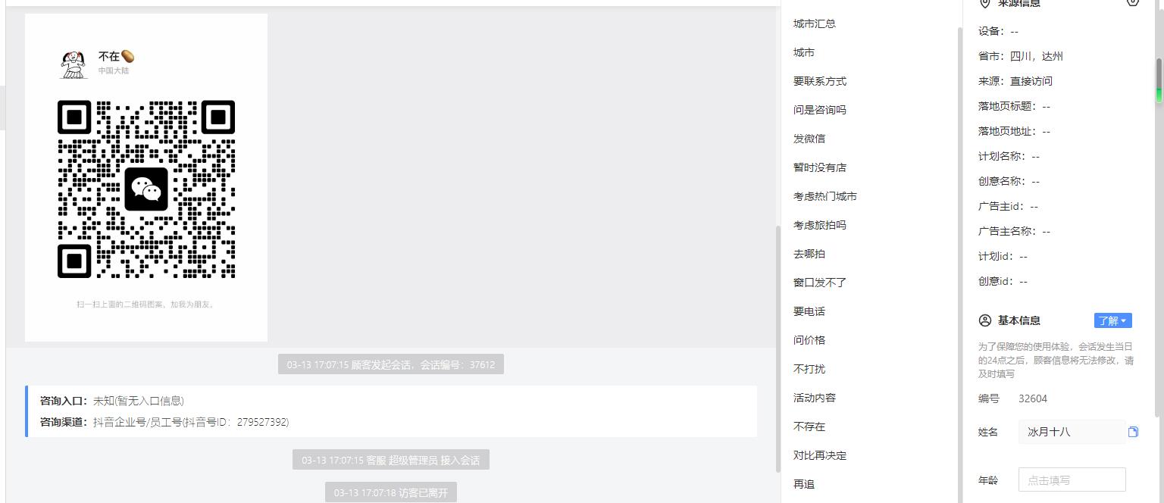This screenshot has height=503, width=1164.
Task: Click the 计划名称 row
Action: click(x=1009, y=156)
